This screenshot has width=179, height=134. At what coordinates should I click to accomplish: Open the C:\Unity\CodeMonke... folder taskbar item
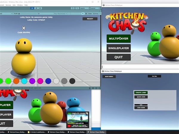(x=36, y=132)
